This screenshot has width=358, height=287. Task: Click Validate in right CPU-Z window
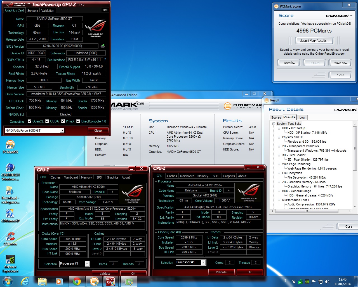click(221, 272)
